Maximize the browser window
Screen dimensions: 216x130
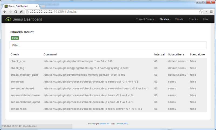(204, 2)
